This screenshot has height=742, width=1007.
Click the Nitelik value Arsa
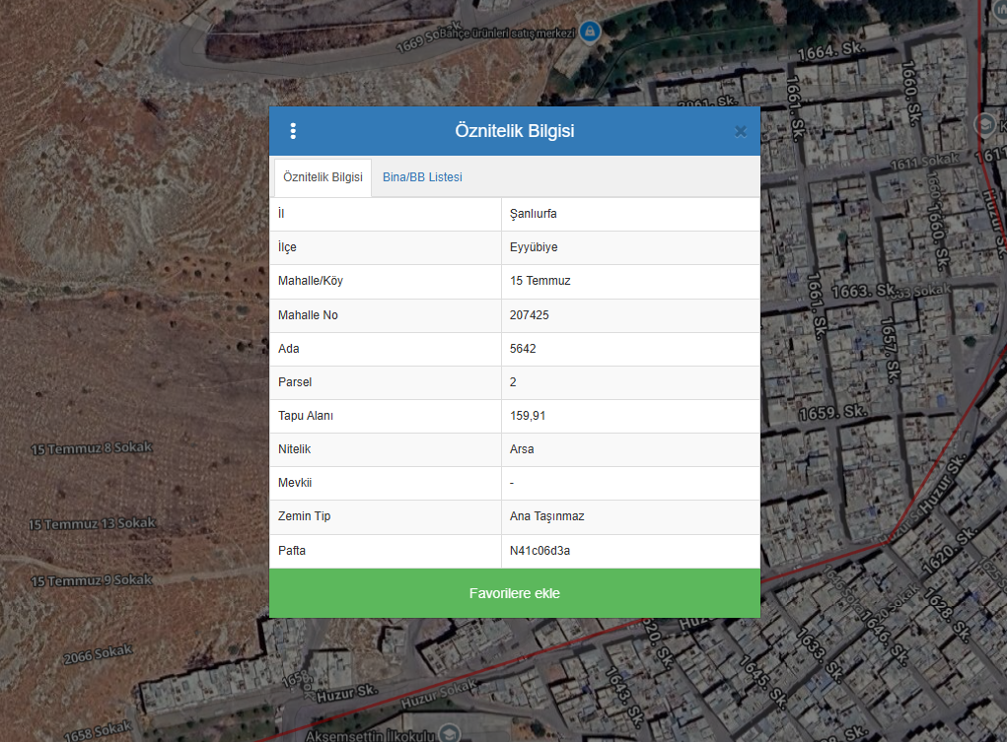pos(522,449)
